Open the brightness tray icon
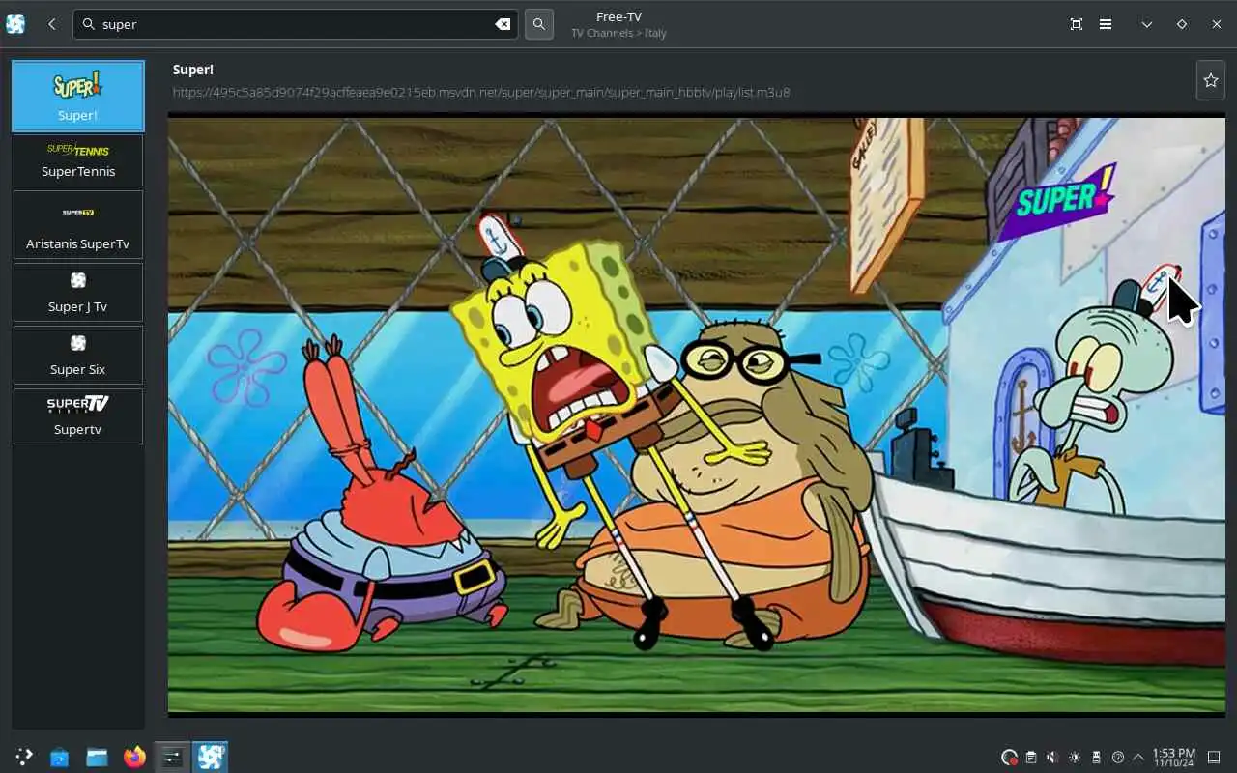Screen dimensions: 1237x773 (1075, 758)
